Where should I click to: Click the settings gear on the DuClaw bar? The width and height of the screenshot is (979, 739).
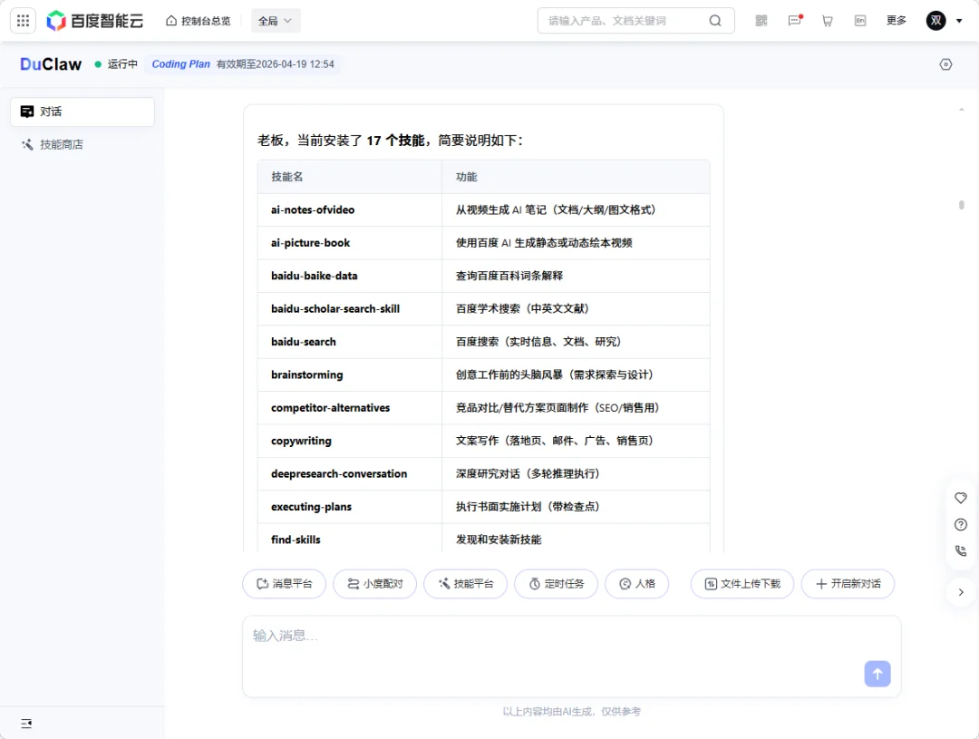pyautogui.click(x=945, y=64)
